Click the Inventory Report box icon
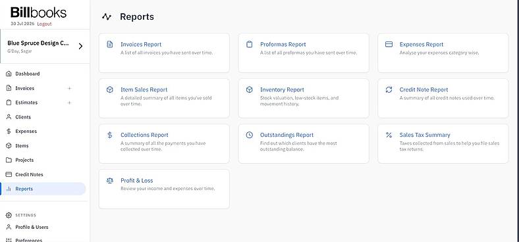Screen dimensions: 519x242 point(249,89)
